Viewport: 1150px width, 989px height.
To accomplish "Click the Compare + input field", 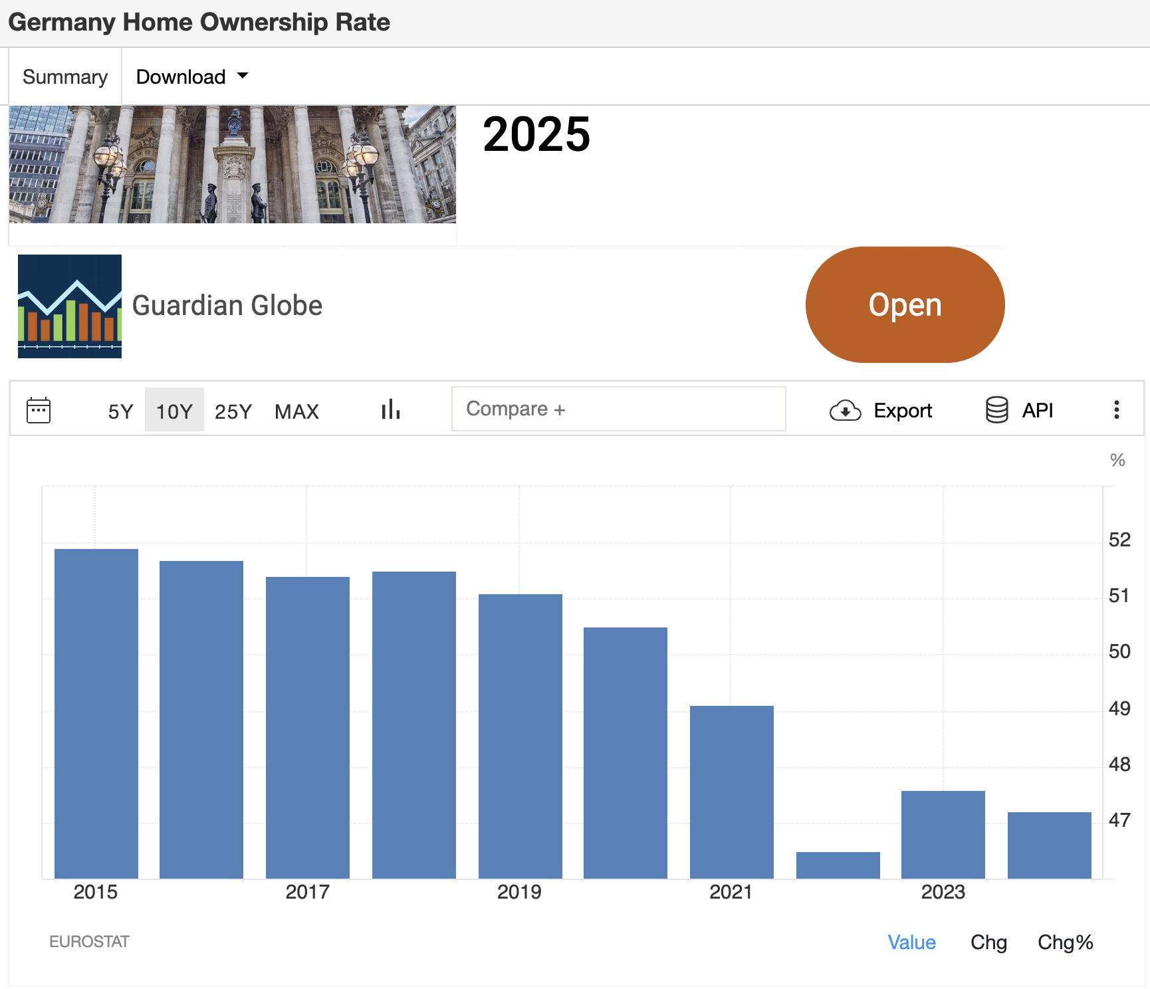I will click(618, 409).
